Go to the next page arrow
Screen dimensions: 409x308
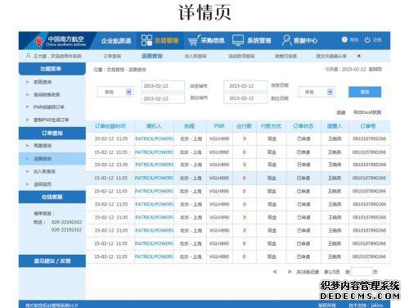click(290, 272)
